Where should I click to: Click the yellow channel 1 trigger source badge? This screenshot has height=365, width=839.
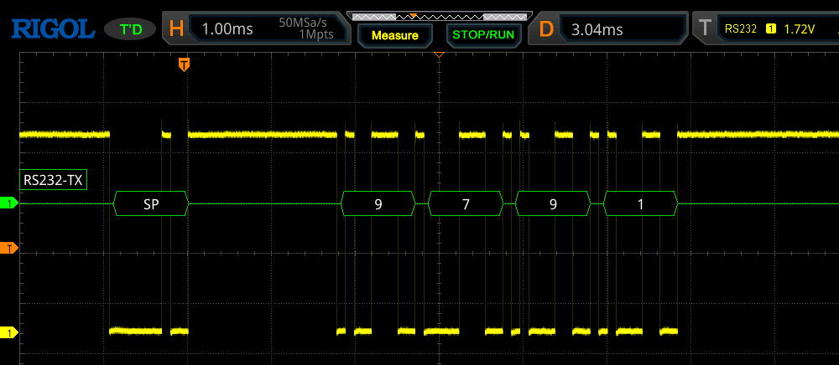[770, 28]
